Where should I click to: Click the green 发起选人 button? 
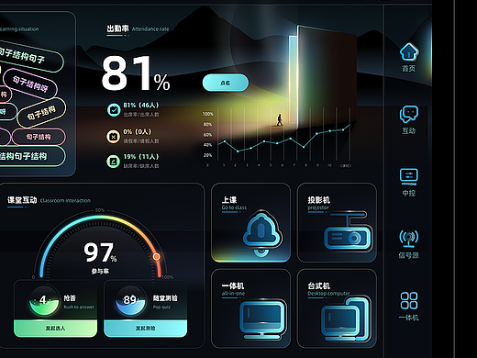[x=55, y=329]
